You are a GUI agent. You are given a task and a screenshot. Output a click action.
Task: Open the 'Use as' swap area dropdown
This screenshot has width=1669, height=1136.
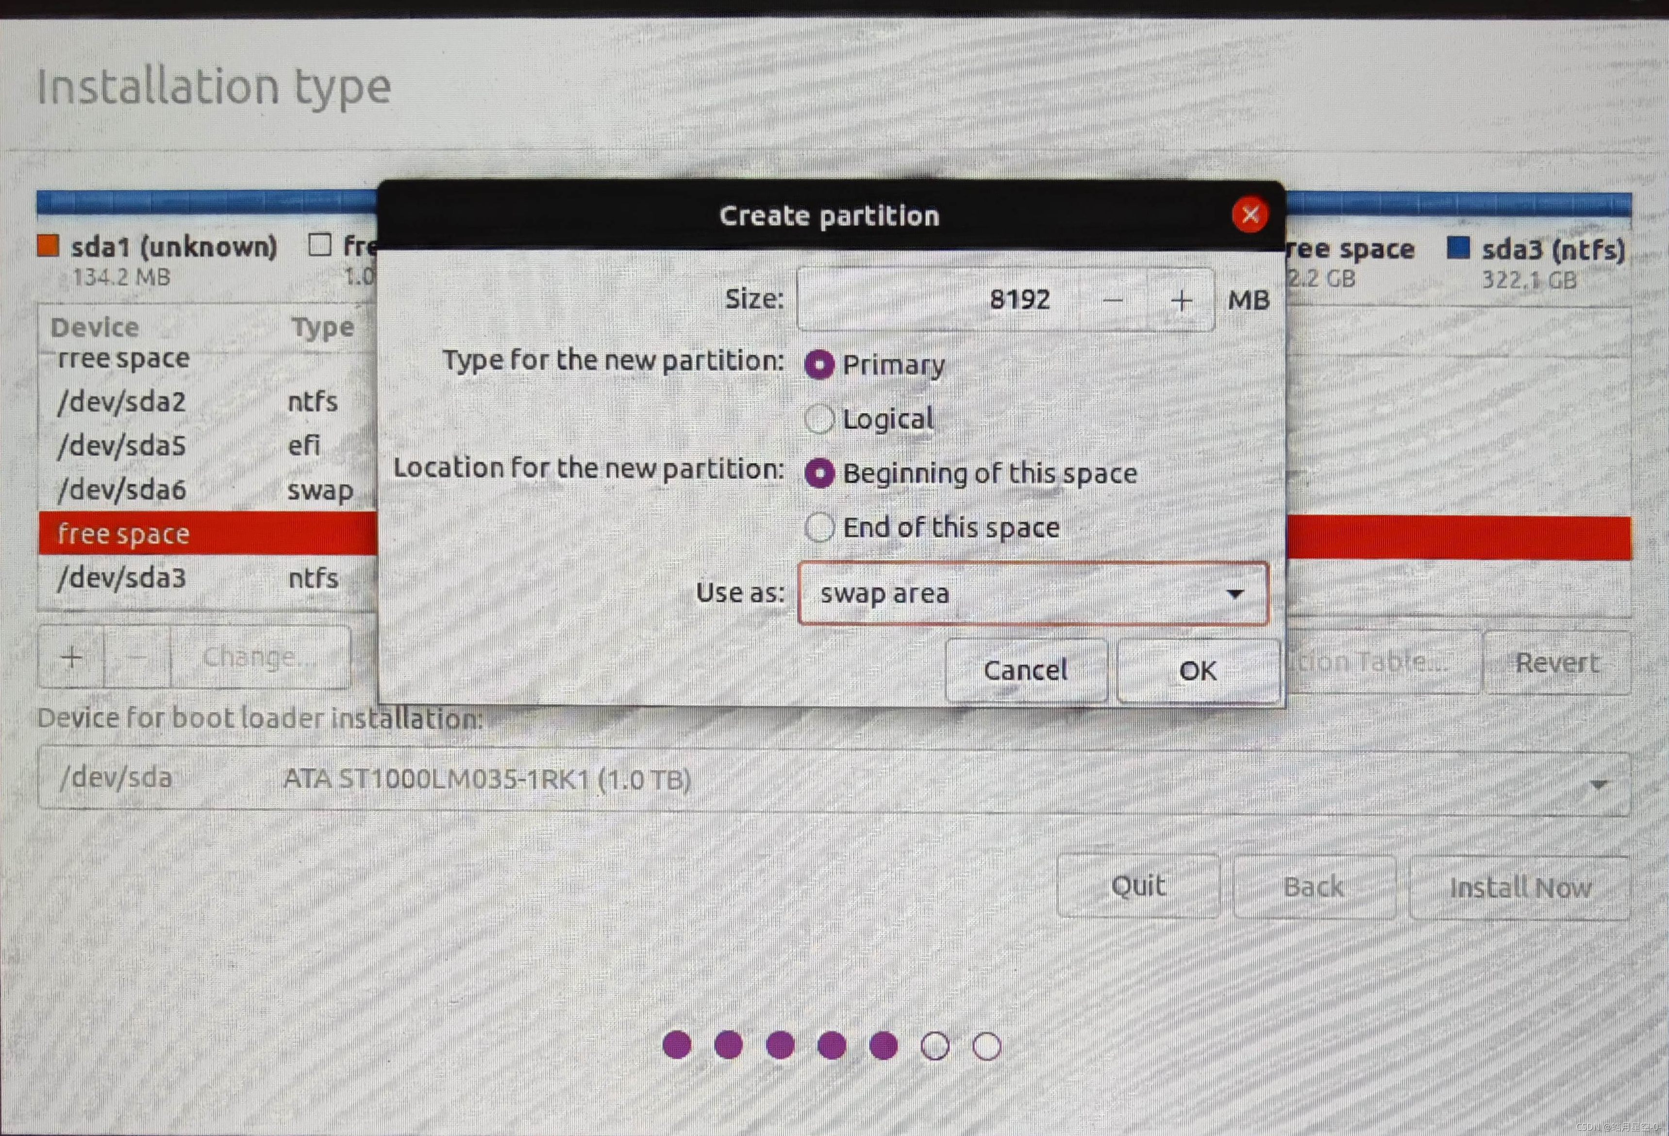(x=1033, y=594)
